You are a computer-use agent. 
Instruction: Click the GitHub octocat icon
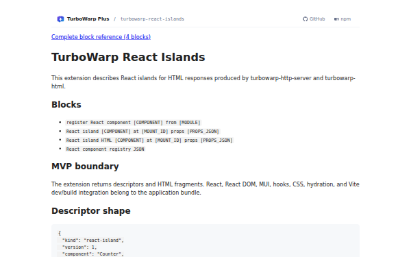(x=305, y=19)
